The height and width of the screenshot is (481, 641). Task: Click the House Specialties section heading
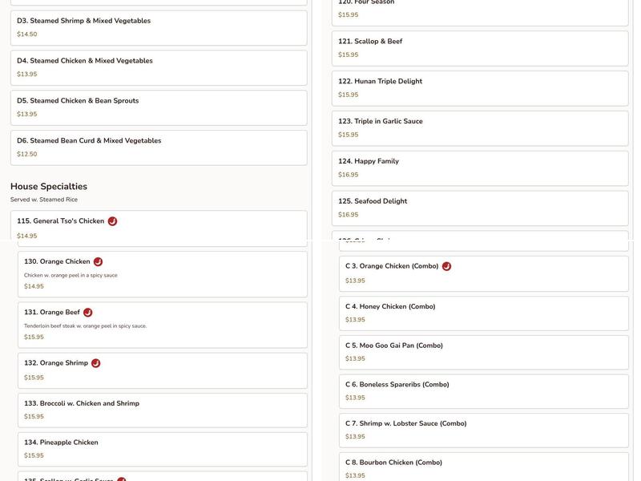49,187
